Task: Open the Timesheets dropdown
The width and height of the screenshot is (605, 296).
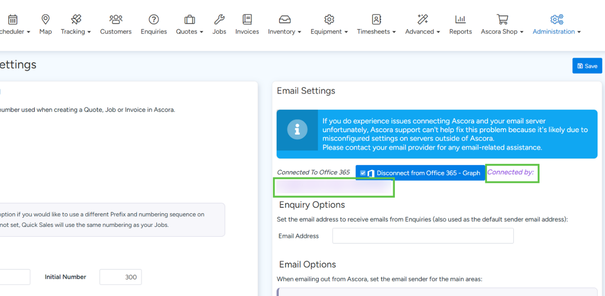Action: [376, 32]
